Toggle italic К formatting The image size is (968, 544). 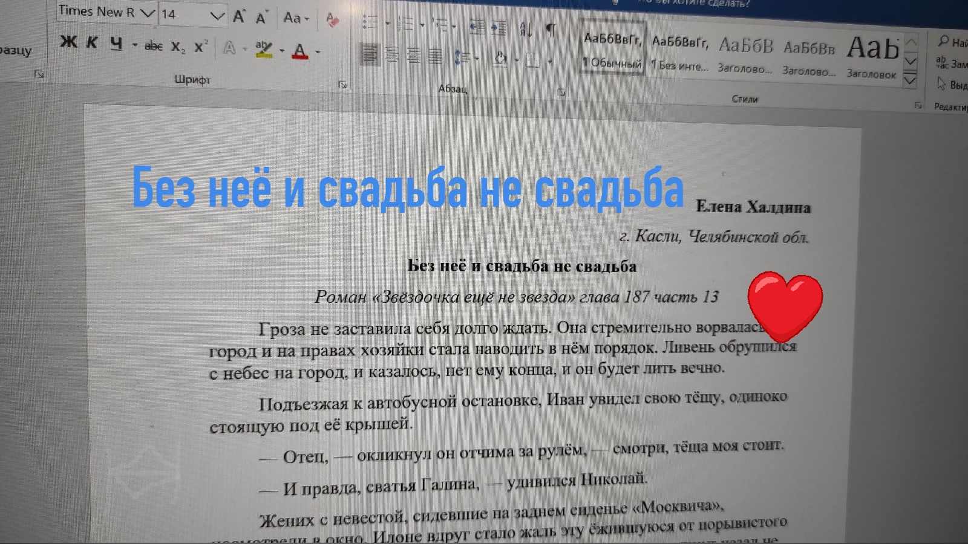tap(92, 42)
